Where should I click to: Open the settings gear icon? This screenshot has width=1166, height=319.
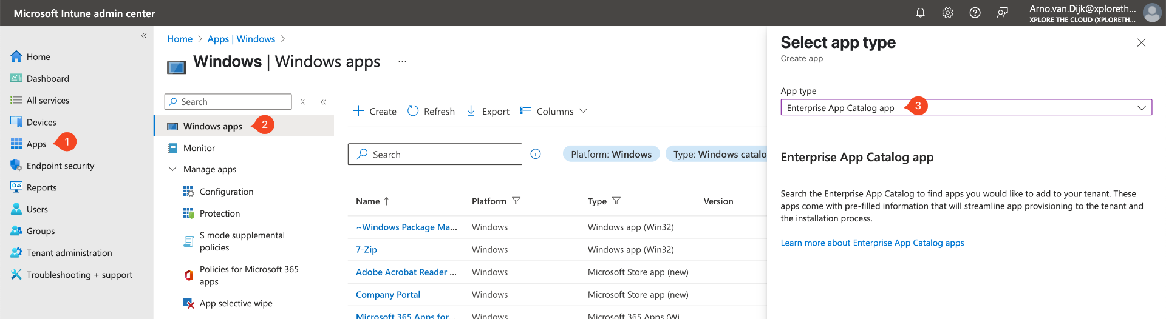click(x=947, y=13)
